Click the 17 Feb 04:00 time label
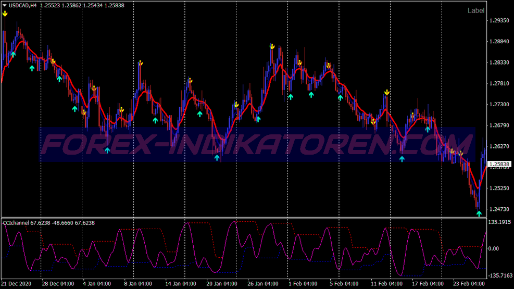Image resolution: width=514 pixels, height=289 pixels. (x=428, y=284)
